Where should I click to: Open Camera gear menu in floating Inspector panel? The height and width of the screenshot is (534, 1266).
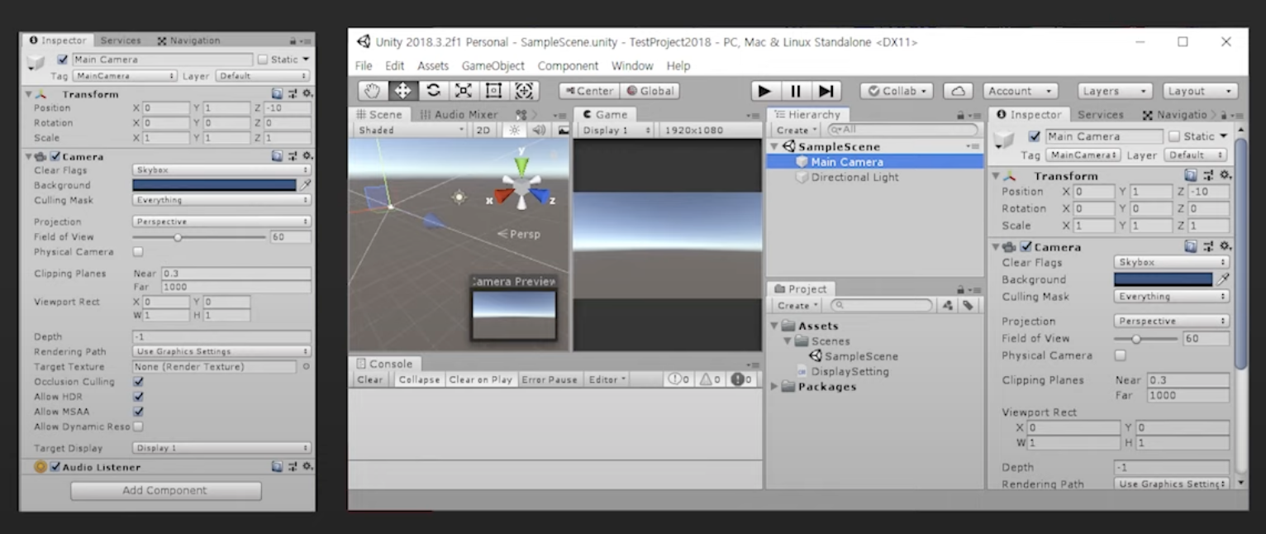[307, 156]
